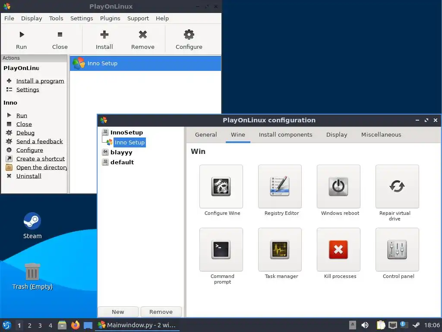The height and width of the screenshot is (332, 442).
Task: Open the Settings menu
Action: point(82,18)
